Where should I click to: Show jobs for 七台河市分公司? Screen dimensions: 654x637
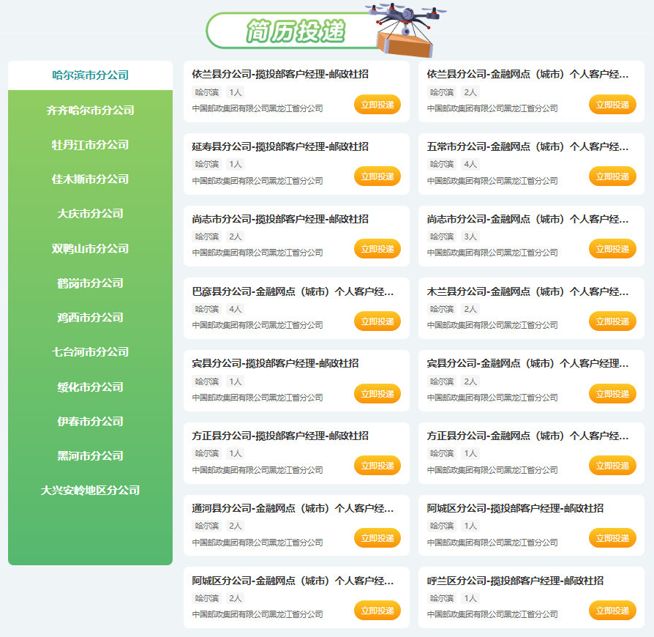(90, 352)
